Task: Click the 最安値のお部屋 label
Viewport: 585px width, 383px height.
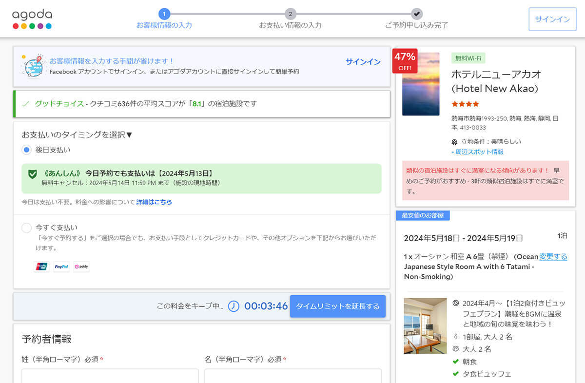Action: click(x=423, y=215)
